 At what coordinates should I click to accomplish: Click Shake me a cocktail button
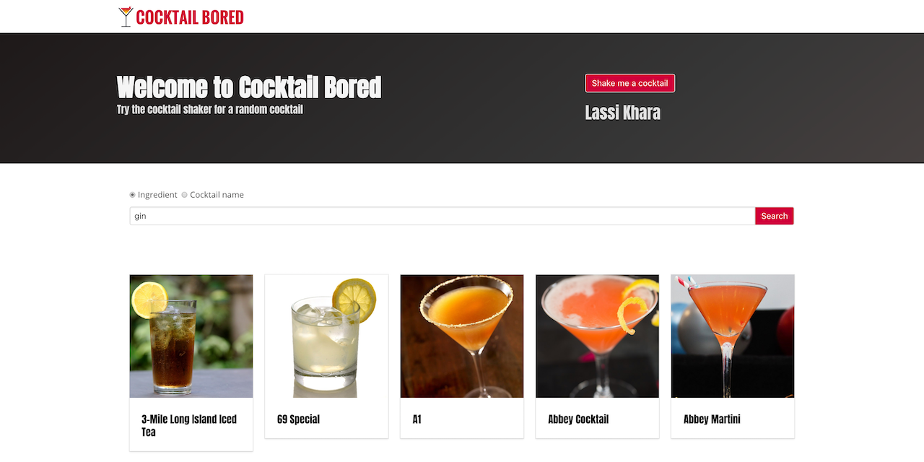(x=629, y=83)
